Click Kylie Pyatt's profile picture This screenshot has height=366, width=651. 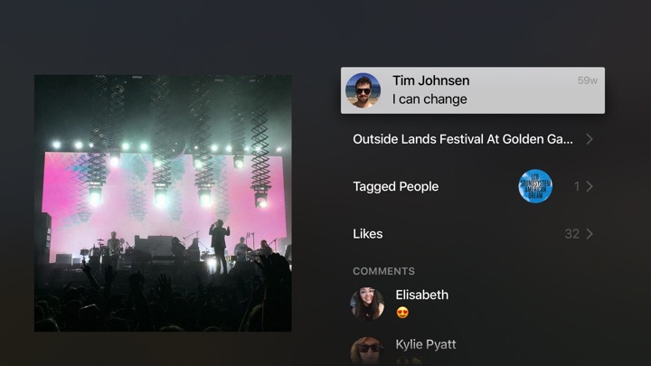coord(367,351)
